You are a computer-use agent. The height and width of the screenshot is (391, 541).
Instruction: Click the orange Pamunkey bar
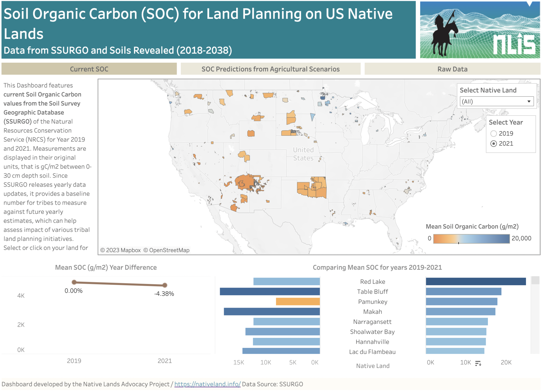point(297,301)
